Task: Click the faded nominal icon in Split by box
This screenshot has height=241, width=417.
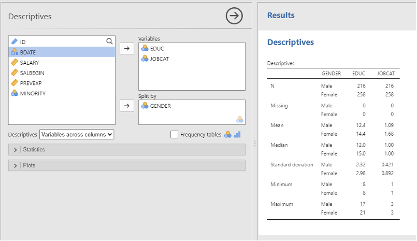Action: coord(240,119)
